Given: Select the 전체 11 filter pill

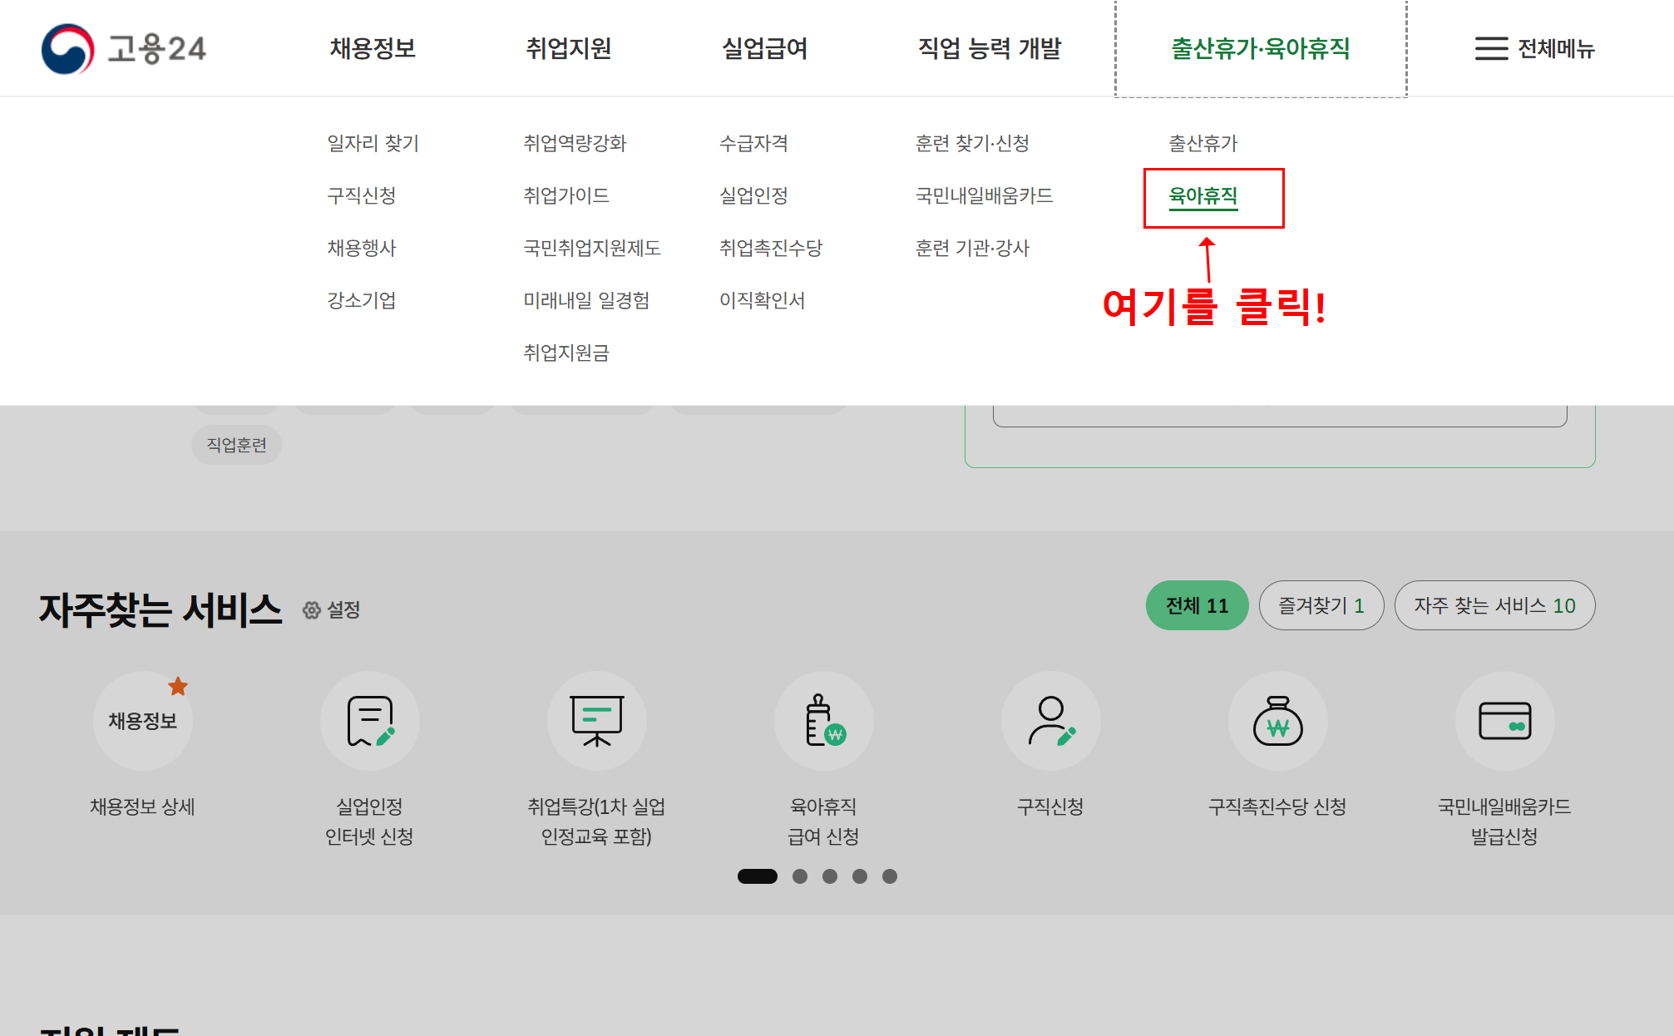Looking at the screenshot, I should pos(1197,606).
